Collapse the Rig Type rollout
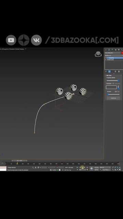The width and height of the screenshot is (123, 219). (109, 75)
